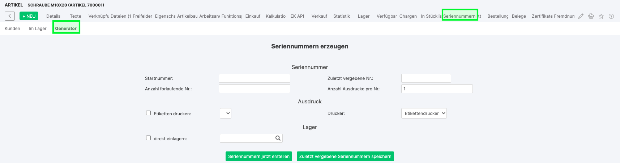Click the pencil edit icon
Screen dimensions: 620x163
(581, 16)
